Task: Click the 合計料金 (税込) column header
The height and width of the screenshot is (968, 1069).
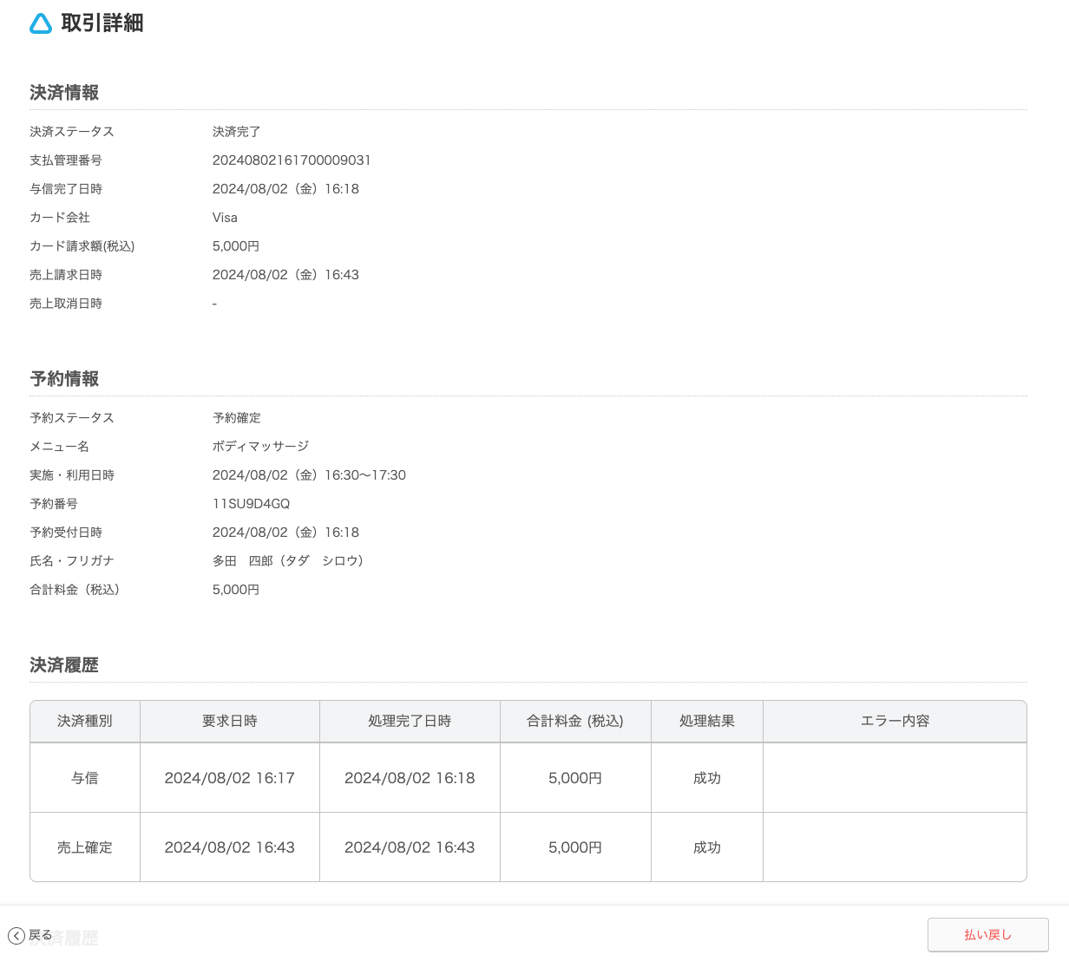Action: 575,721
